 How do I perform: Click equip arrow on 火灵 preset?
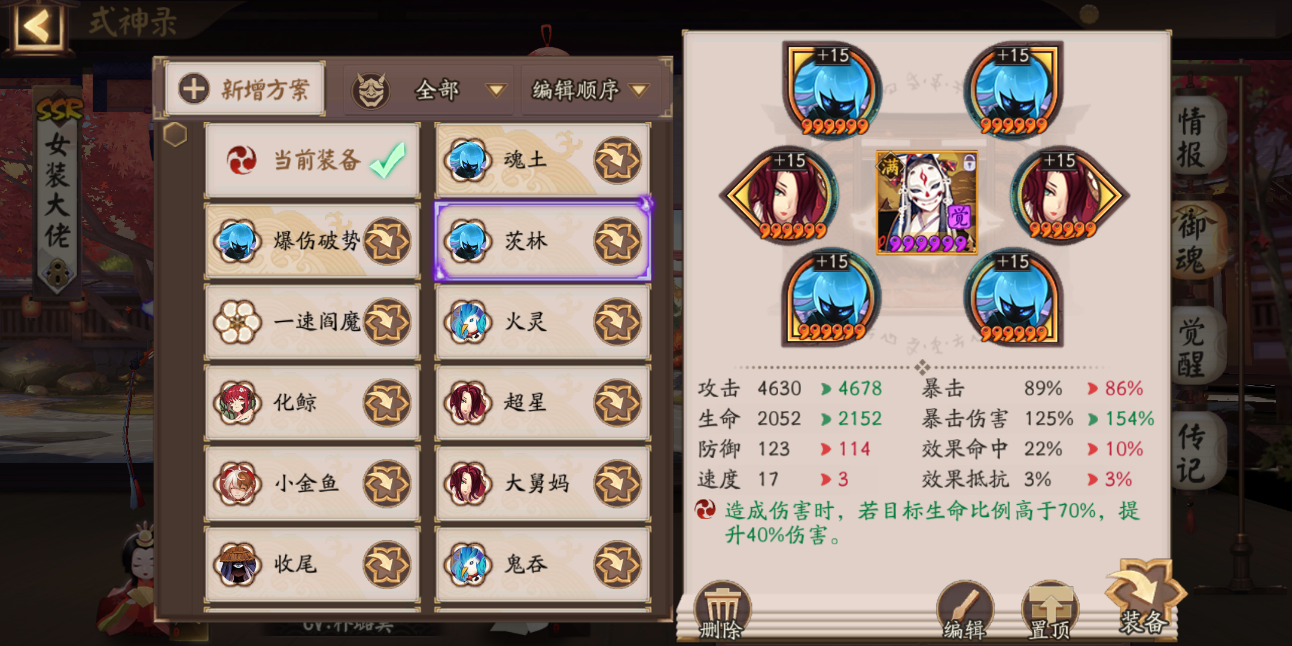click(617, 322)
